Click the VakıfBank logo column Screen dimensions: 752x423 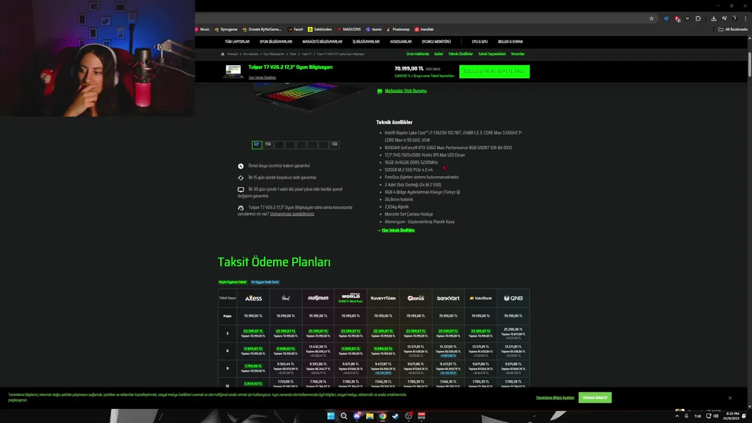click(x=481, y=298)
